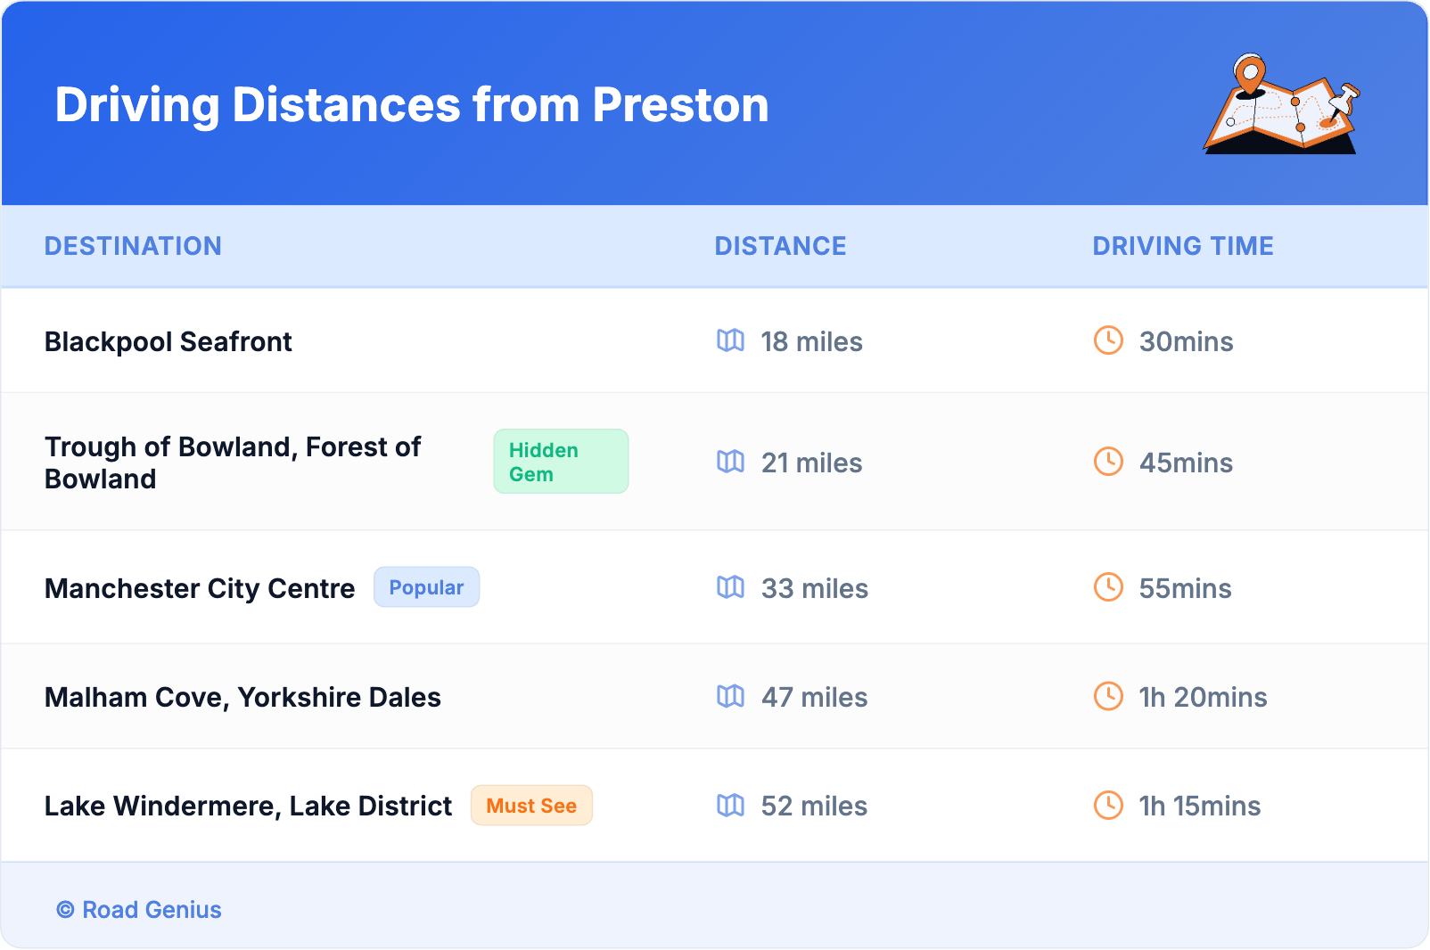Select the Destination column header
The height and width of the screenshot is (950, 1430).
[133, 246]
